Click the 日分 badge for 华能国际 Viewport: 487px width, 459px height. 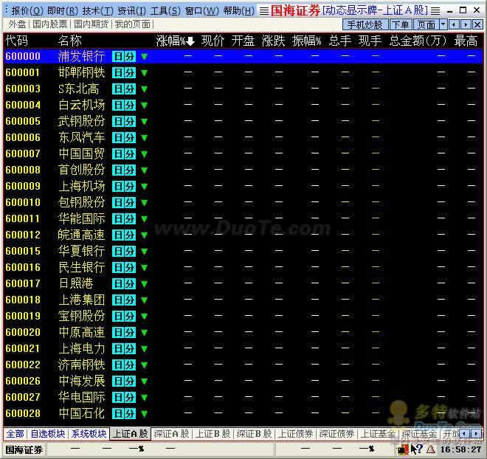pyautogui.click(x=124, y=218)
